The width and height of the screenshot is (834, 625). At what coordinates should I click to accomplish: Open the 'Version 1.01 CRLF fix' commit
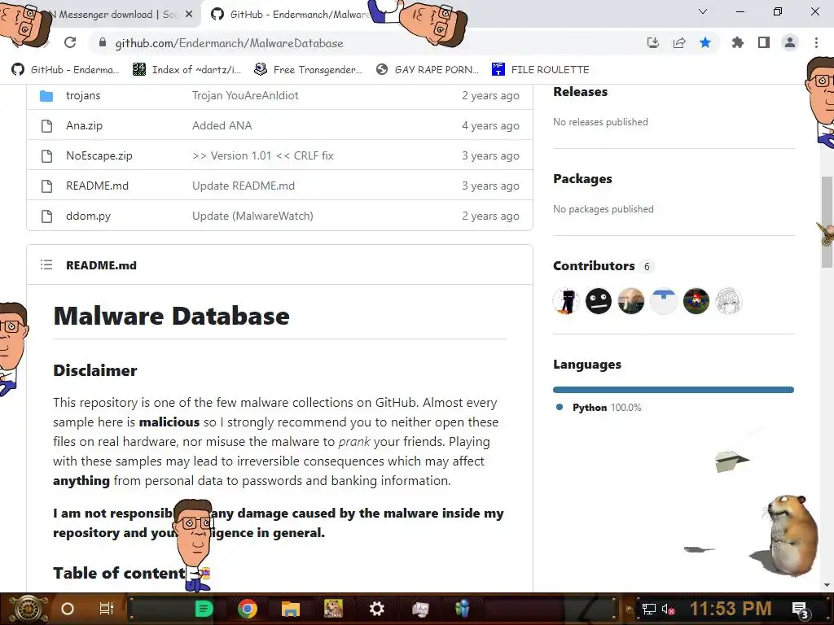click(x=263, y=155)
